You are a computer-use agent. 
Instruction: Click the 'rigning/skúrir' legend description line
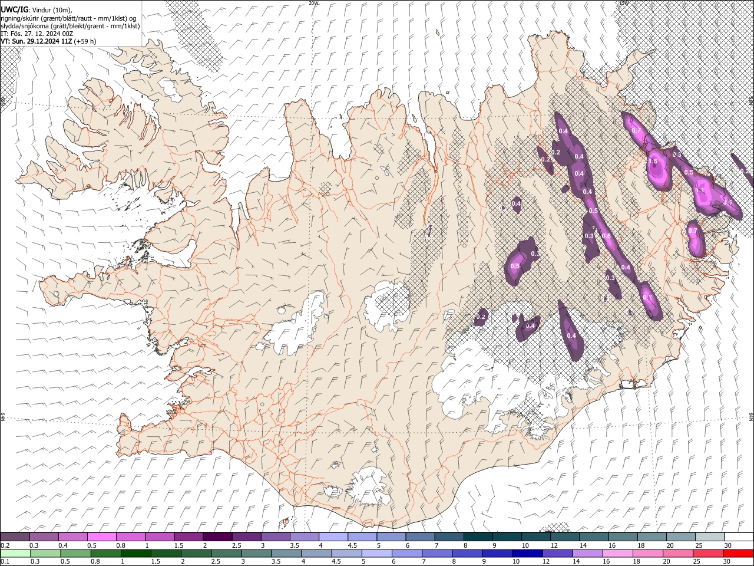click(70, 18)
